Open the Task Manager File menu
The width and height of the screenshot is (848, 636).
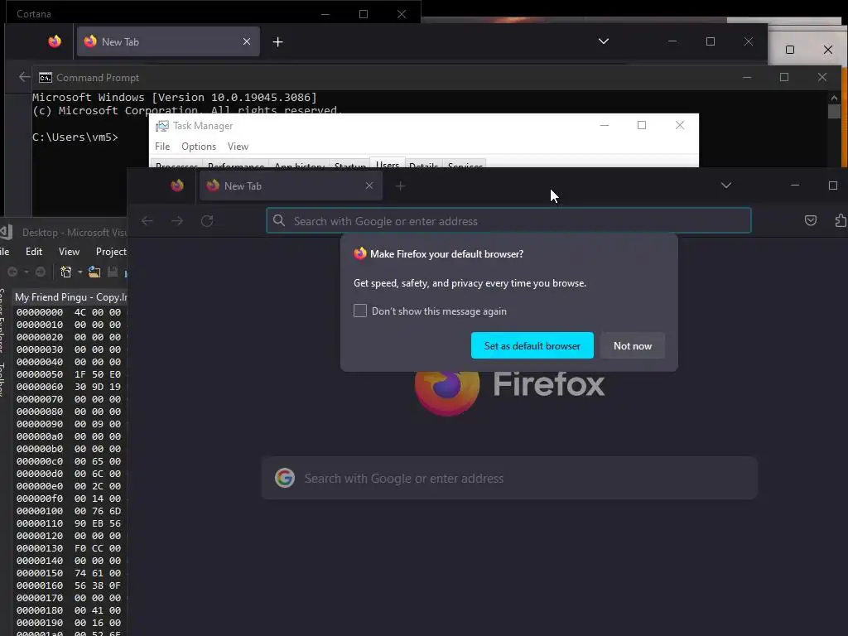162,147
